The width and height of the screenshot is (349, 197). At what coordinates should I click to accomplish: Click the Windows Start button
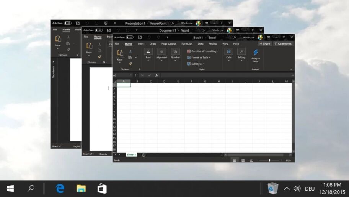tap(10, 189)
